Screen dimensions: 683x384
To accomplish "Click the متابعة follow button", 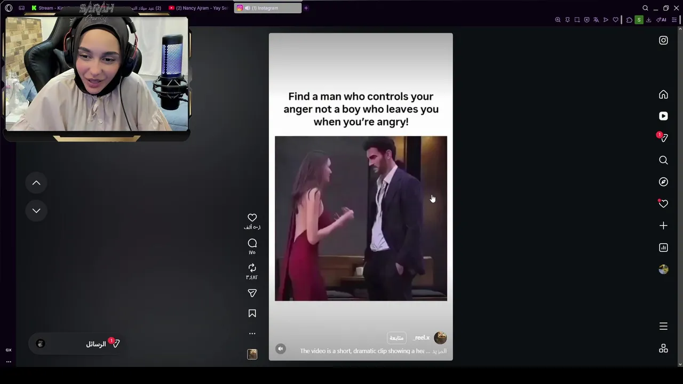I will [x=396, y=338].
